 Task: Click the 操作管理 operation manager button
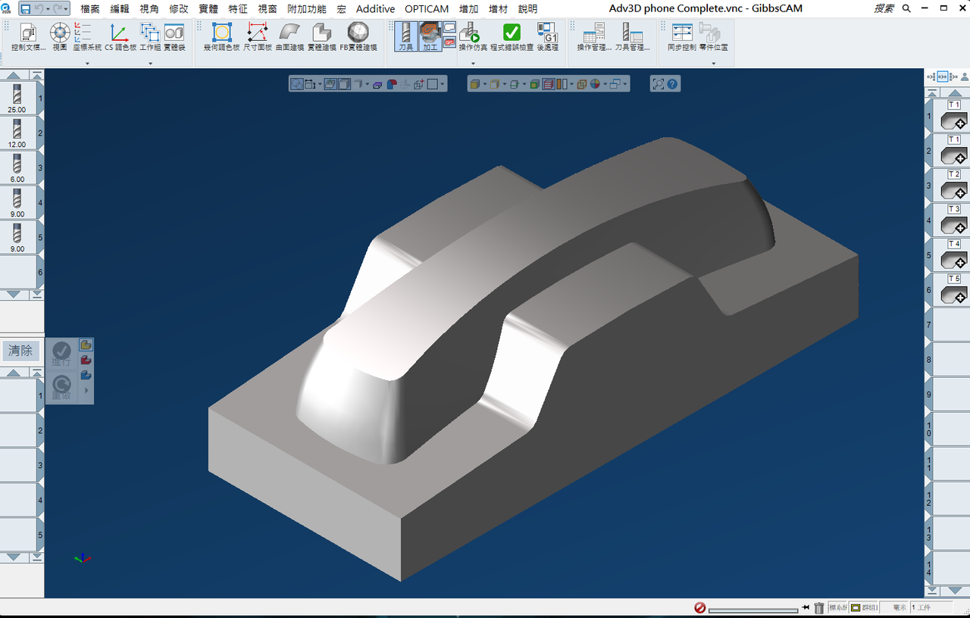[594, 36]
